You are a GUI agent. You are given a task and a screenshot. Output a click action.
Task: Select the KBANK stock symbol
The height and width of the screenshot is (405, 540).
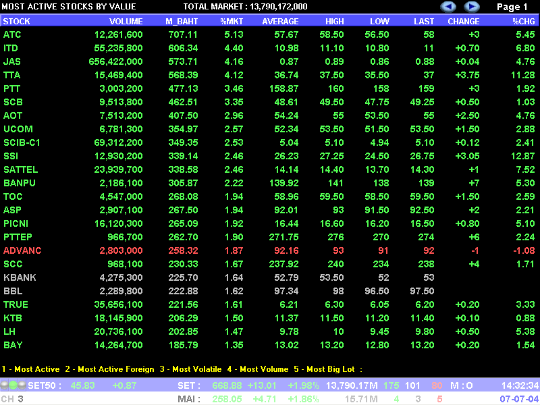click(20, 277)
